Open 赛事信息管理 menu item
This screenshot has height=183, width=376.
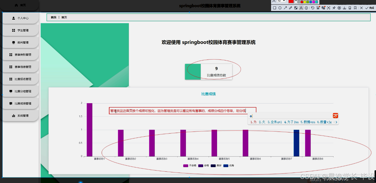click(x=20, y=67)
